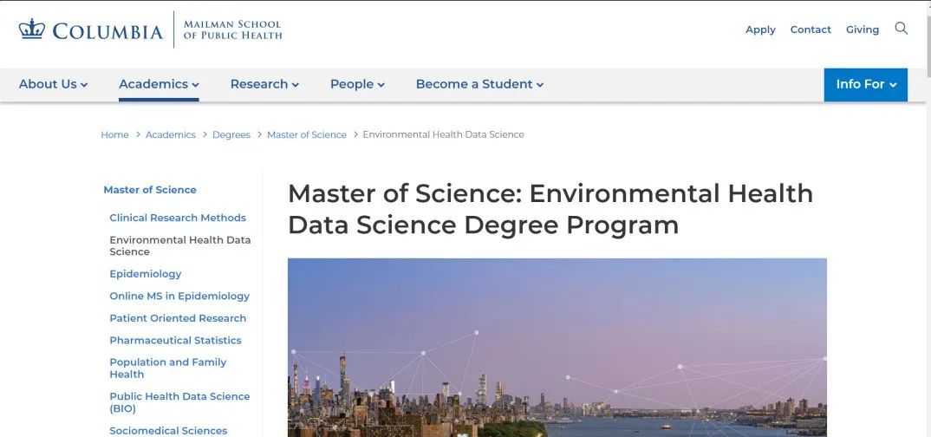931x437 pixels.
Task: Open the About Us dropdown menu
Action: pyautogui.click(x=54, y=84)
